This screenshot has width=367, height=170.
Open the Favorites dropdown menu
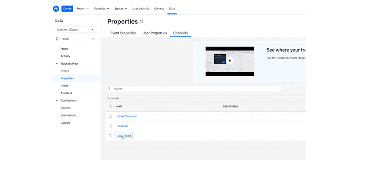pos(102,9)
